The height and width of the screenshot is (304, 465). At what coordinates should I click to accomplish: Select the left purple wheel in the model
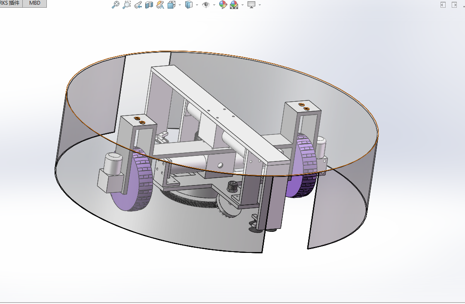pos(134,184)
